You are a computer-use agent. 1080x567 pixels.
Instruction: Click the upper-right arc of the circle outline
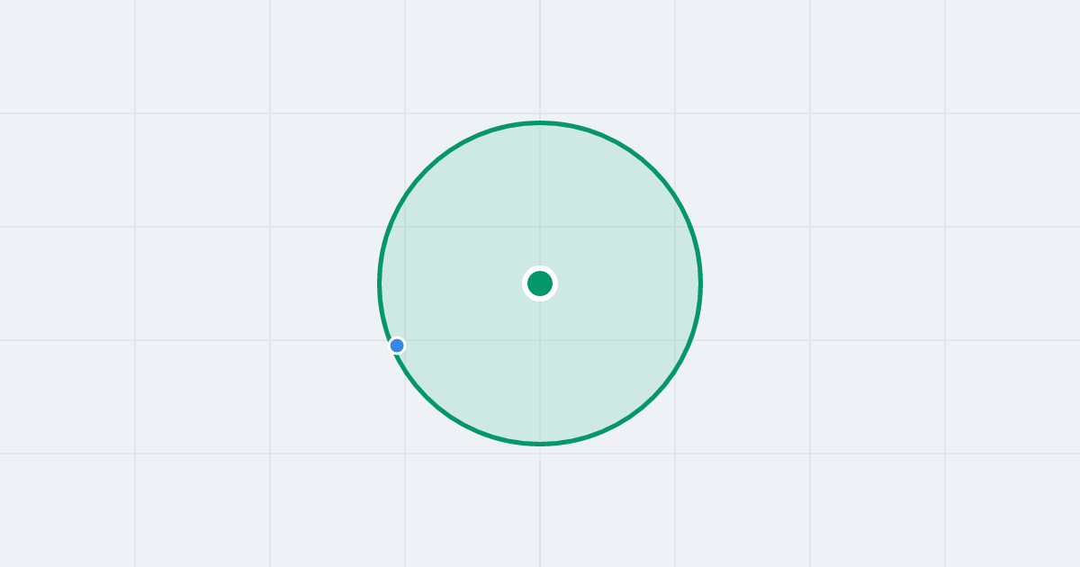point(653,170)
